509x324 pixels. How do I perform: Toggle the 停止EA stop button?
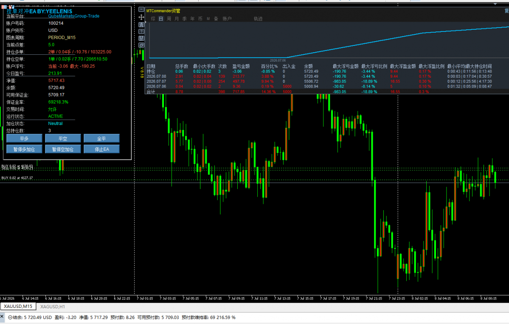[101, 149]
